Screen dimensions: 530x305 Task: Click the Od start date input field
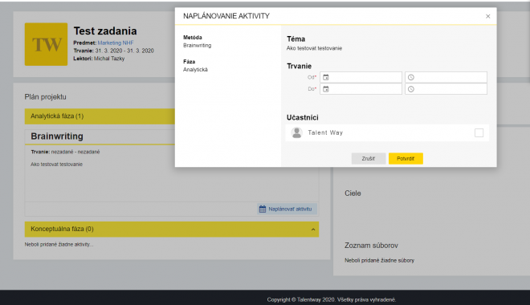[x=361, y=77]
